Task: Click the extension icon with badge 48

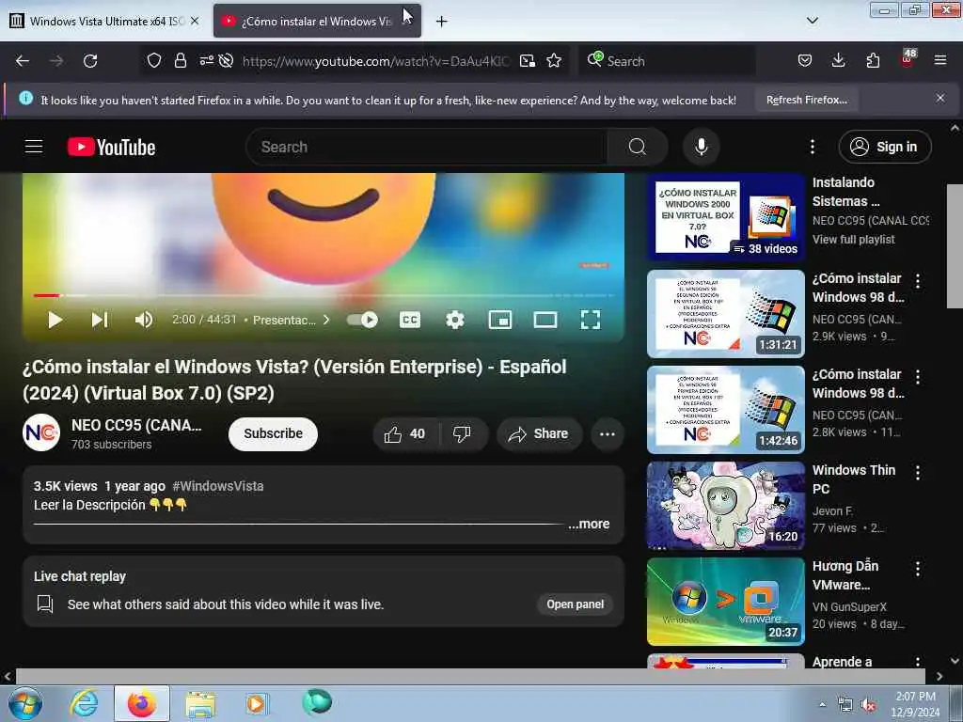Action: [x=908, y=59]
